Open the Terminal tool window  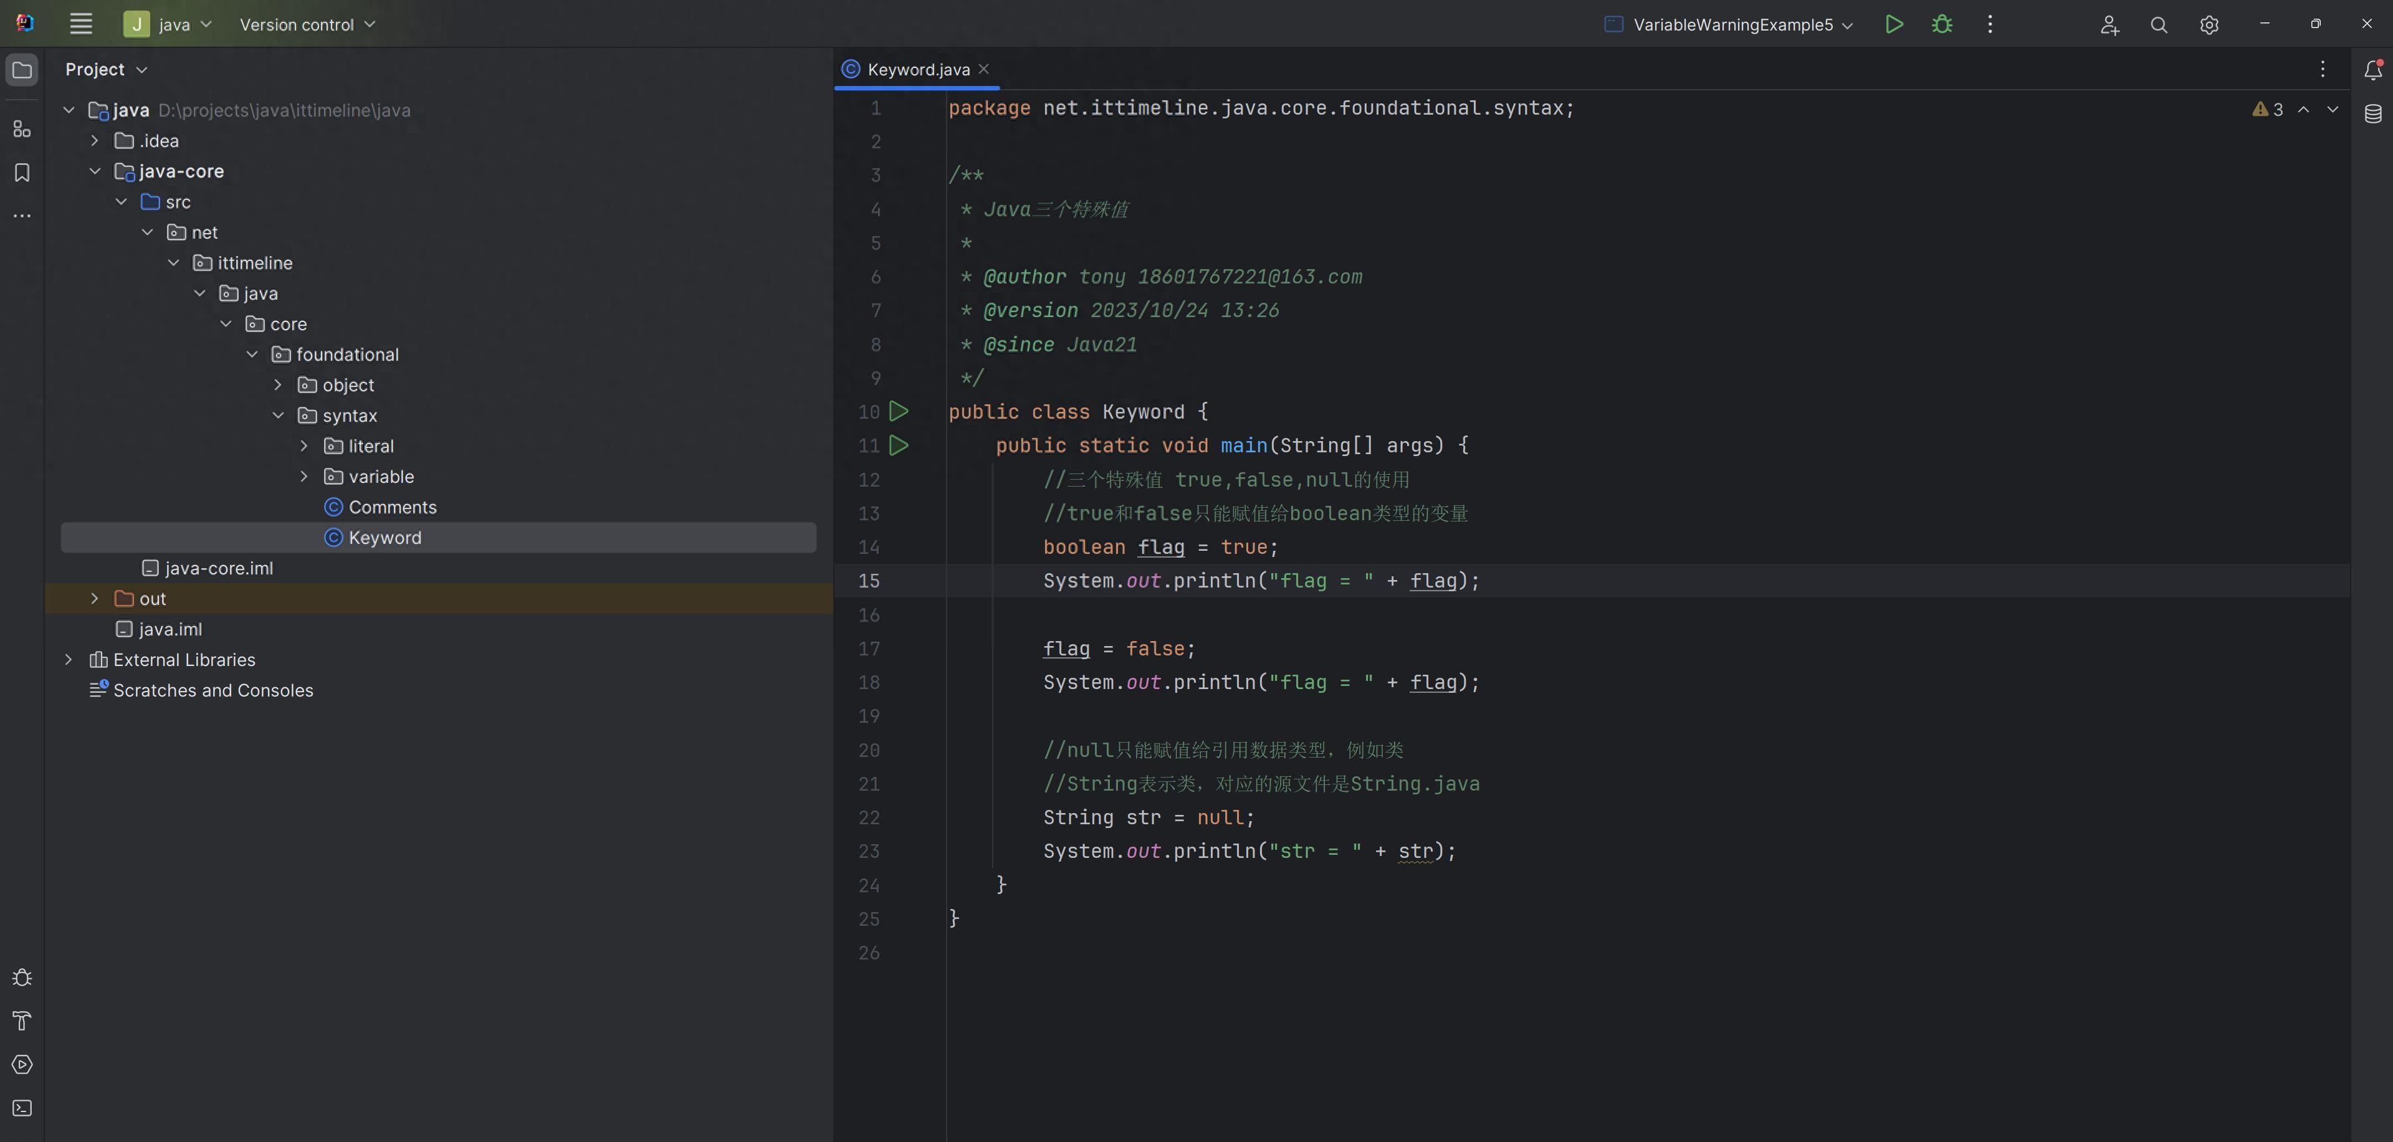pos(22,1108)
